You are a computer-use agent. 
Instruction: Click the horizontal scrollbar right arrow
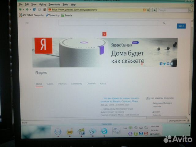click(187, 117)
